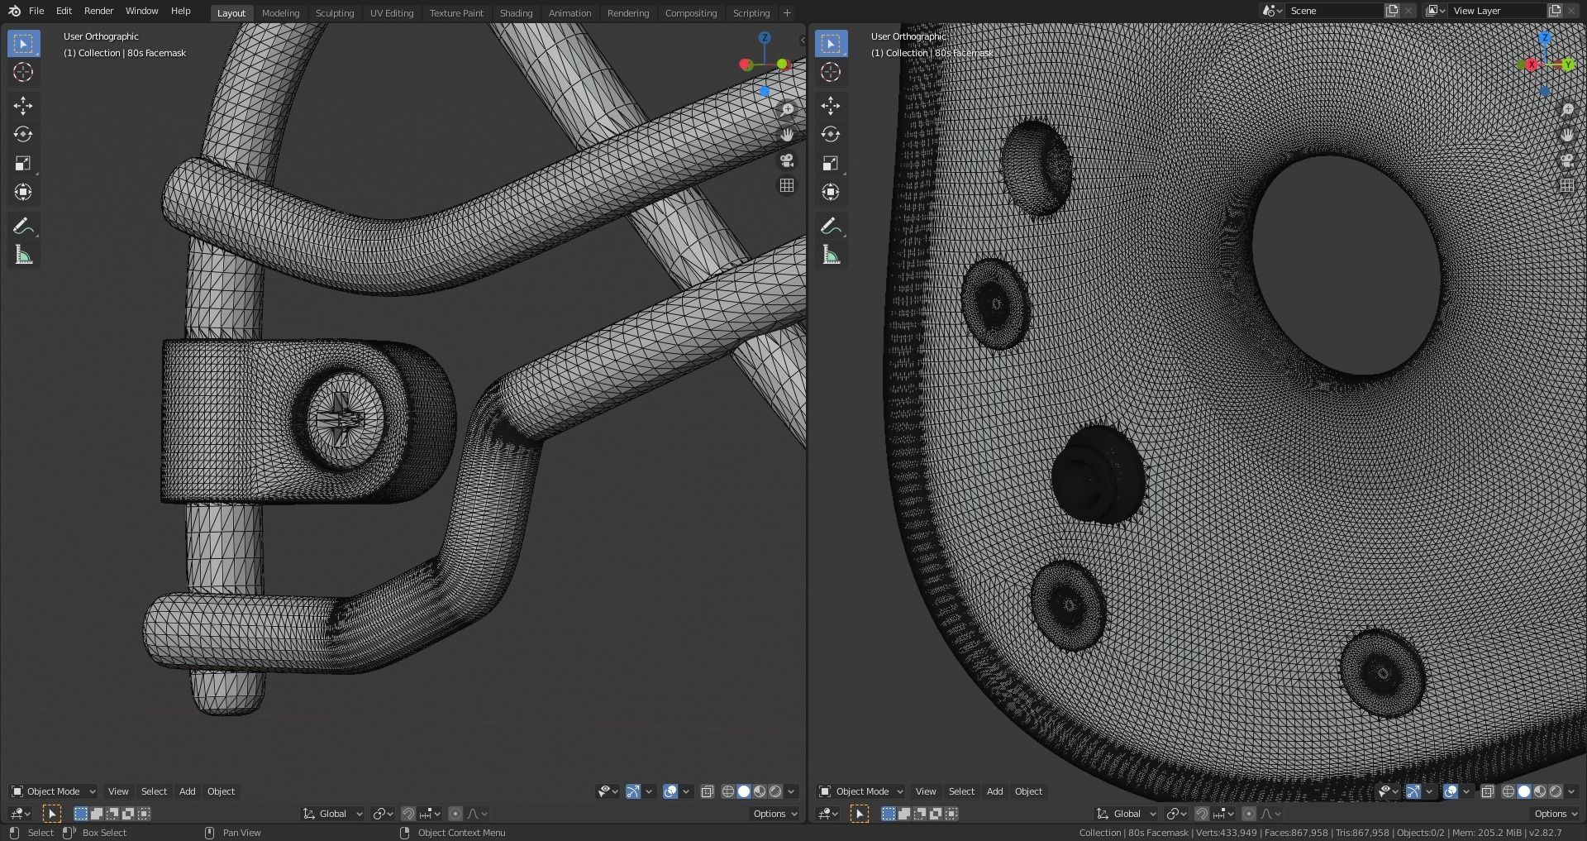The height and width of the screenshot is (841, 1587).
Task: Click the zoom magnifier gizmo in left viewport
Action: pos(787,109)
